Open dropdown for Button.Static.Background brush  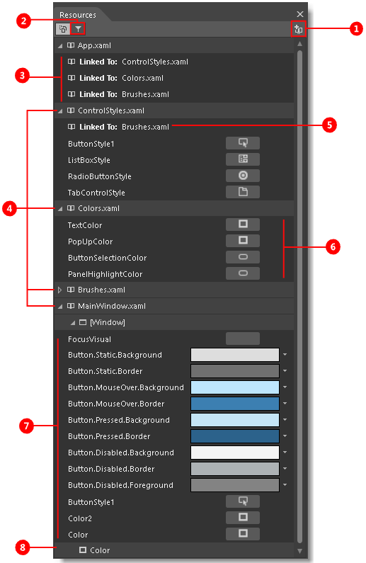(285, 355)
